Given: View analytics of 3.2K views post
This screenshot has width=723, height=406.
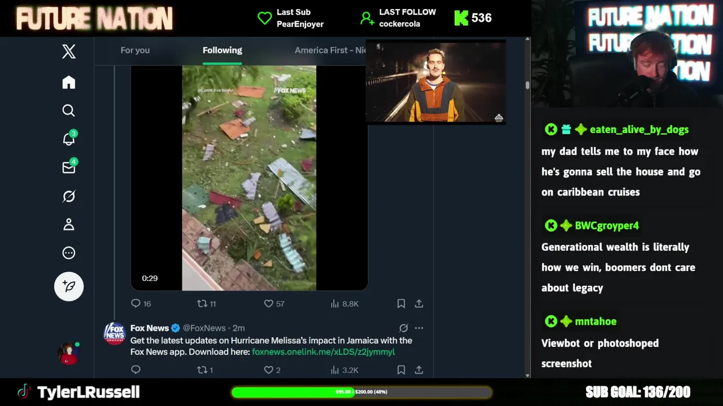Looking at the screenshot, I should [344, 370].
